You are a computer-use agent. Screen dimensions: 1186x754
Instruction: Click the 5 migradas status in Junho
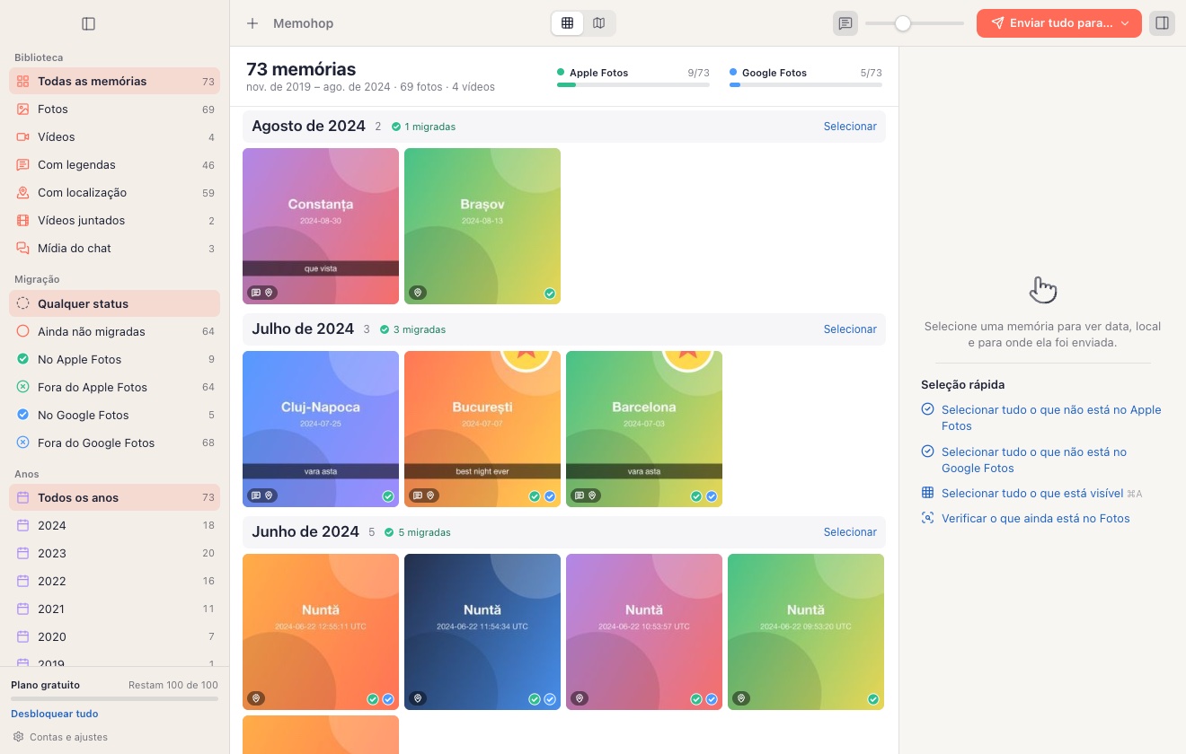[x=418, y=532]
